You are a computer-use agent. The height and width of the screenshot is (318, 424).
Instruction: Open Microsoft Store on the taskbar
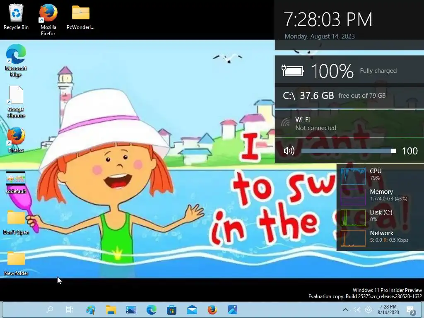pos(172,310)
